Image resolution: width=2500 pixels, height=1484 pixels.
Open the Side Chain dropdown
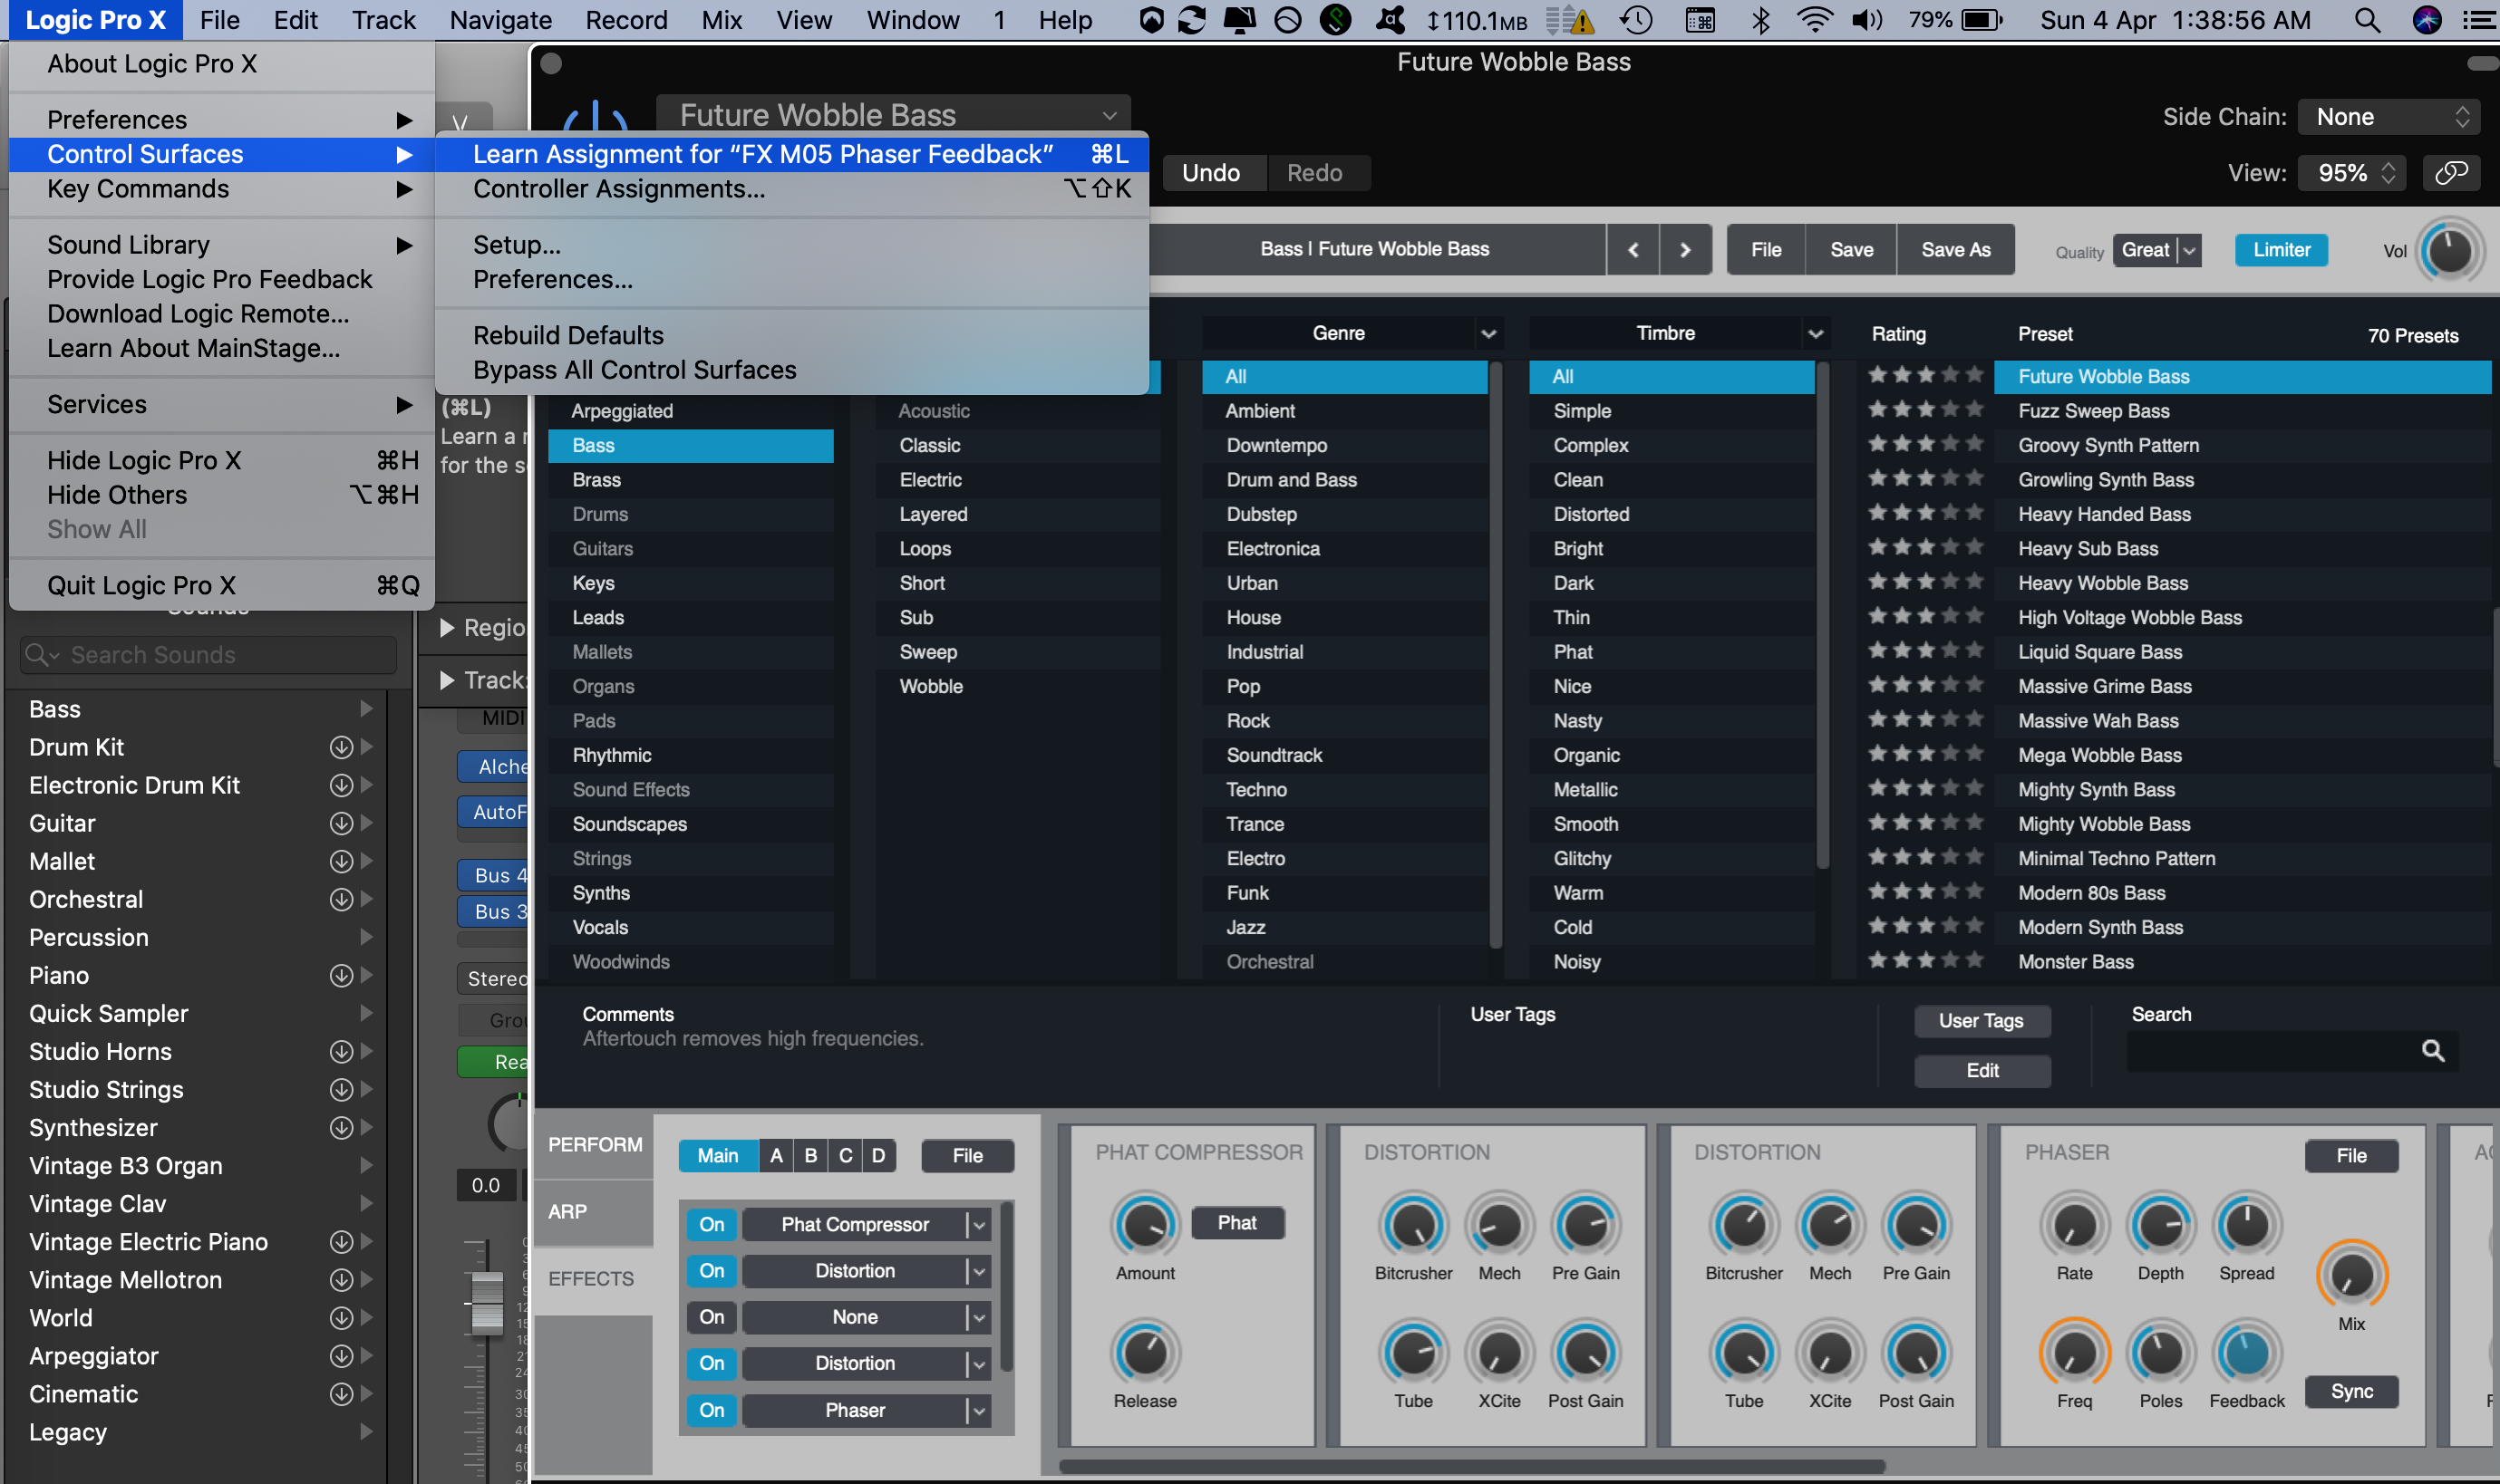tap(2387, 116)
